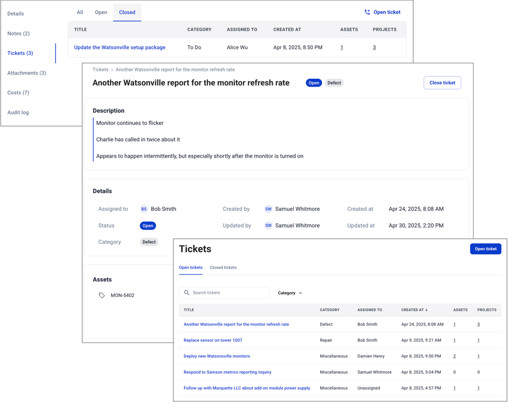Viewport: 508px width, 403px height.
Task: Click the Title column header in tickets list
Action: [x=189, y=310]
